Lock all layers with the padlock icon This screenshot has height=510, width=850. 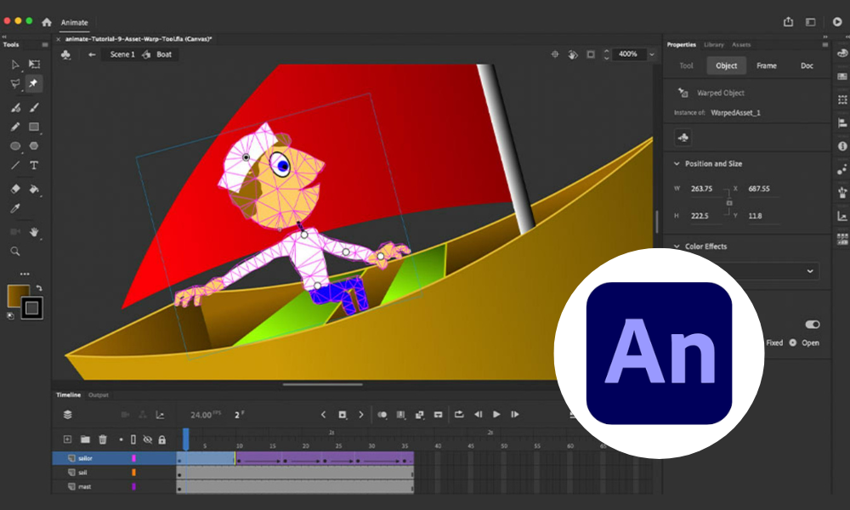162,440
